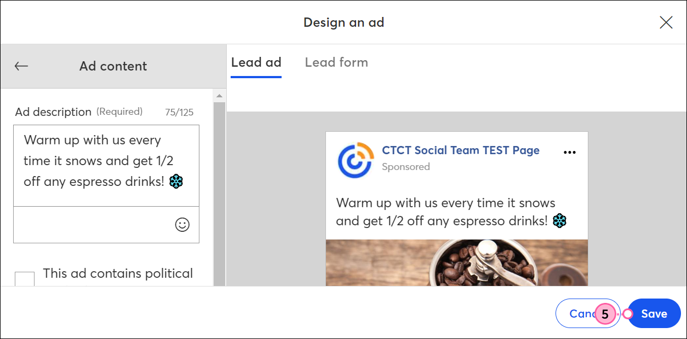Open the emoji picker smiley icon
The image size is (687, 339).
(182, 224)
